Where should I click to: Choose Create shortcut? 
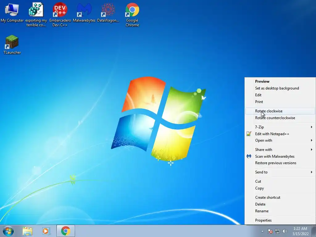point(280,197)
